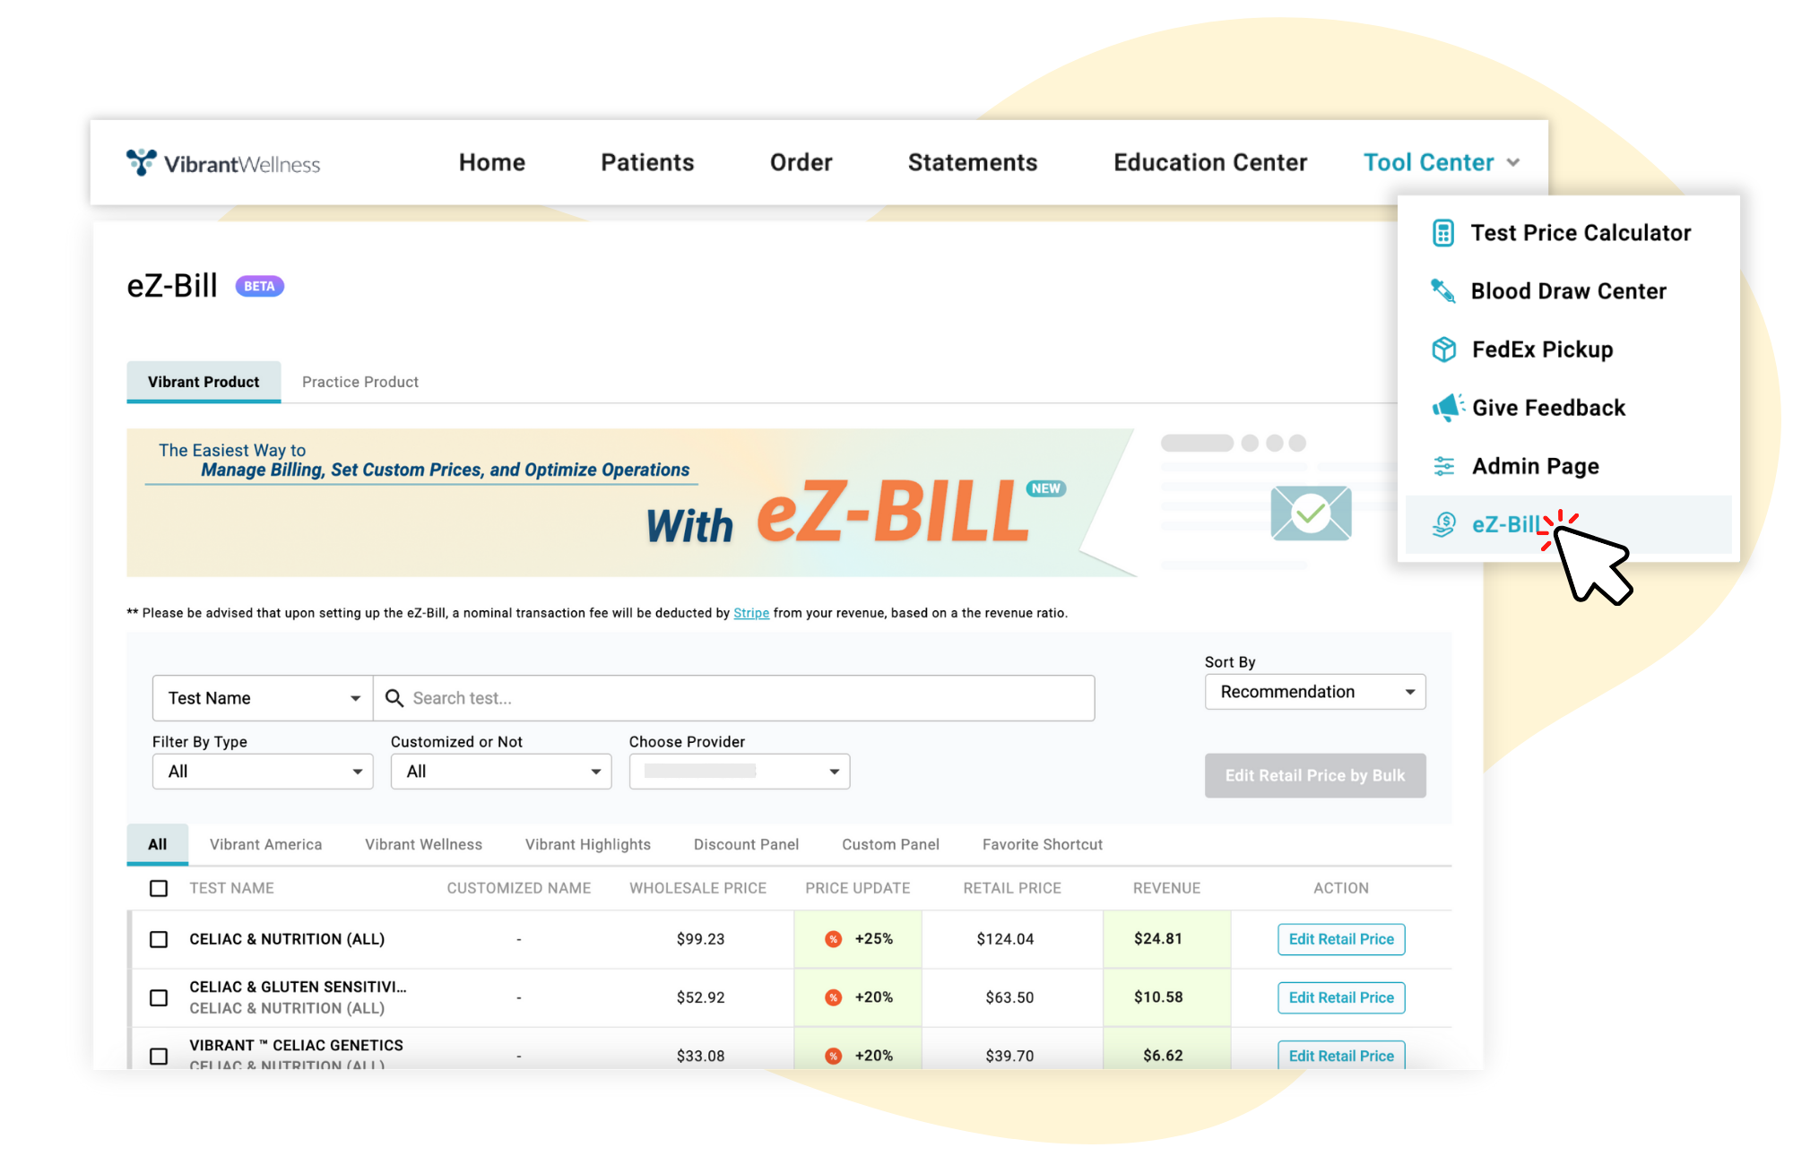Screen dimensions: 1793x1165
Task: Select the Vibrant Highlights tab
Action: pos(588,844)
